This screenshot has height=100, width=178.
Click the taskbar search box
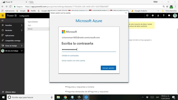[x=31, y=97]
